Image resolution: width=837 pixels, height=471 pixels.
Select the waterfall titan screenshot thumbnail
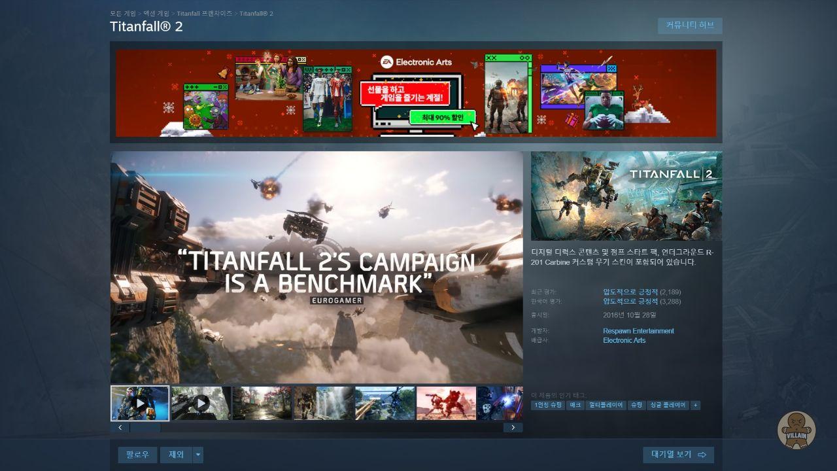(x=323, y=403)
